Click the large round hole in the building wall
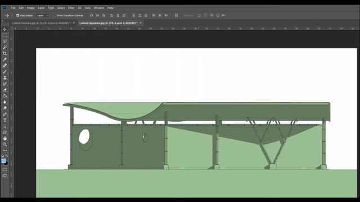This screenshot has height=202, width=360. coord(84,136)
